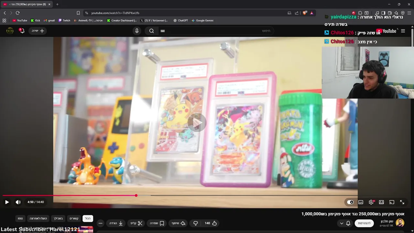Select the בשבילך filter chip
This screenshot has width=414, height=233.
point(58,218)
